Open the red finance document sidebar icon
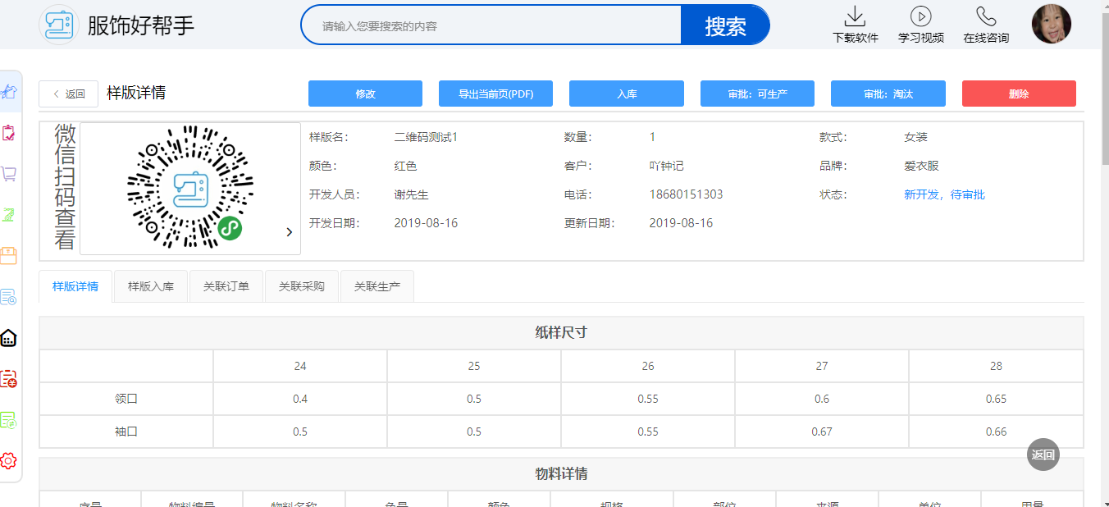1109x507 pixels. tap(9, 379)
